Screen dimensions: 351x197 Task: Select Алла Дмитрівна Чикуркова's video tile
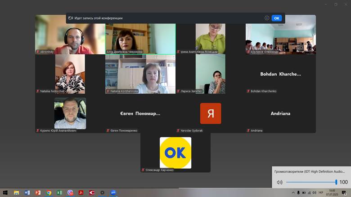[x=140, y=39]
